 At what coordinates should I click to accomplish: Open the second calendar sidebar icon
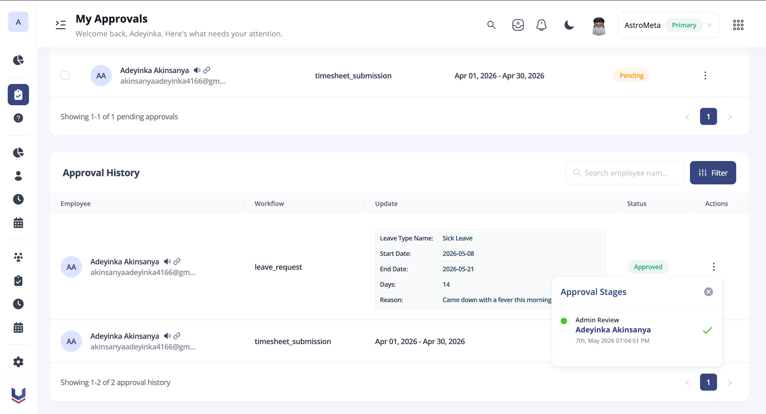(x=18, y=328)
